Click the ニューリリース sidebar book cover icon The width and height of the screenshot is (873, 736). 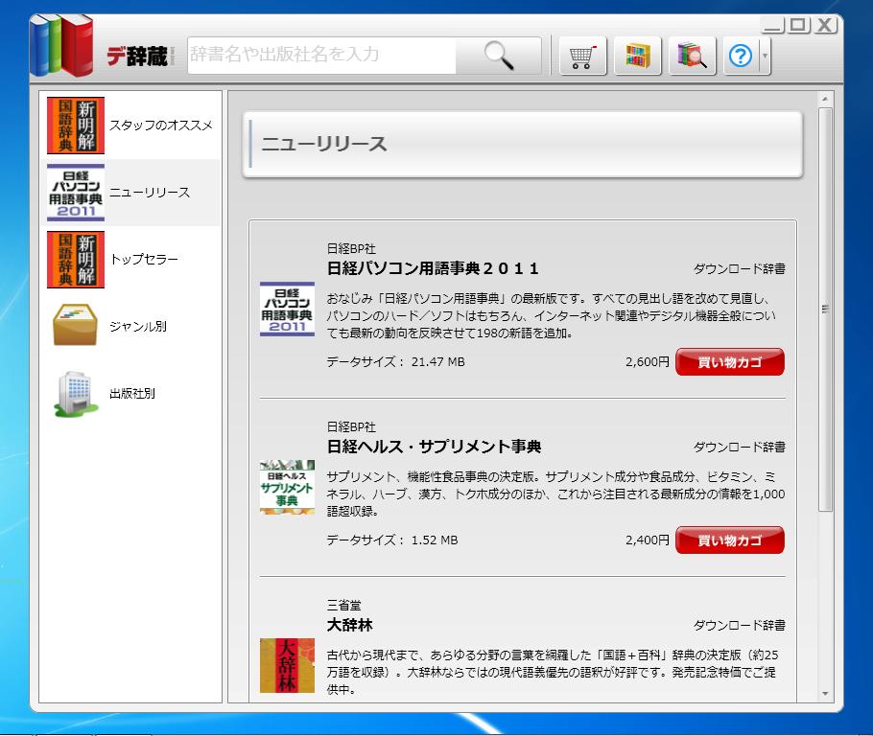pos(76,193)
